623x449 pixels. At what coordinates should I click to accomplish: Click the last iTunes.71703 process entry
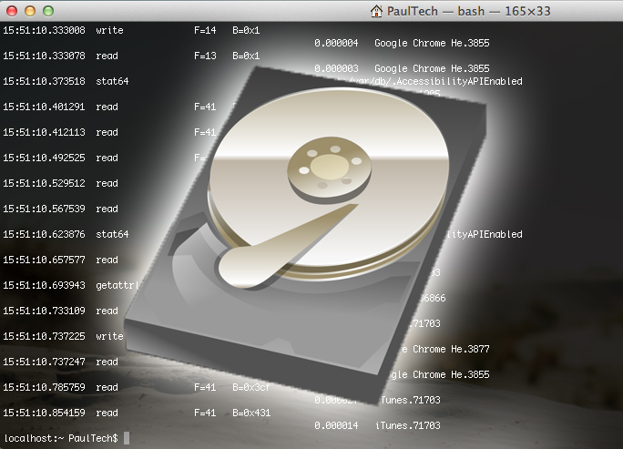point(408,425)
